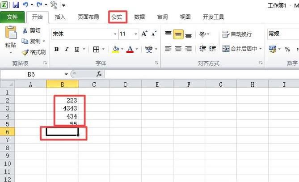Select Align Text Right icon

click(x=189, y=49)
